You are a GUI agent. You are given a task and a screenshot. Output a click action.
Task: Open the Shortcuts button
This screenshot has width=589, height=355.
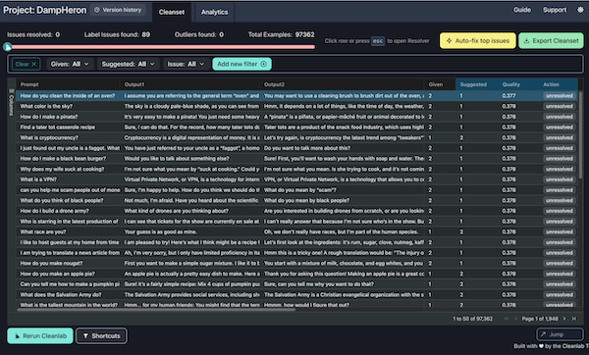(x=101, y=335)
